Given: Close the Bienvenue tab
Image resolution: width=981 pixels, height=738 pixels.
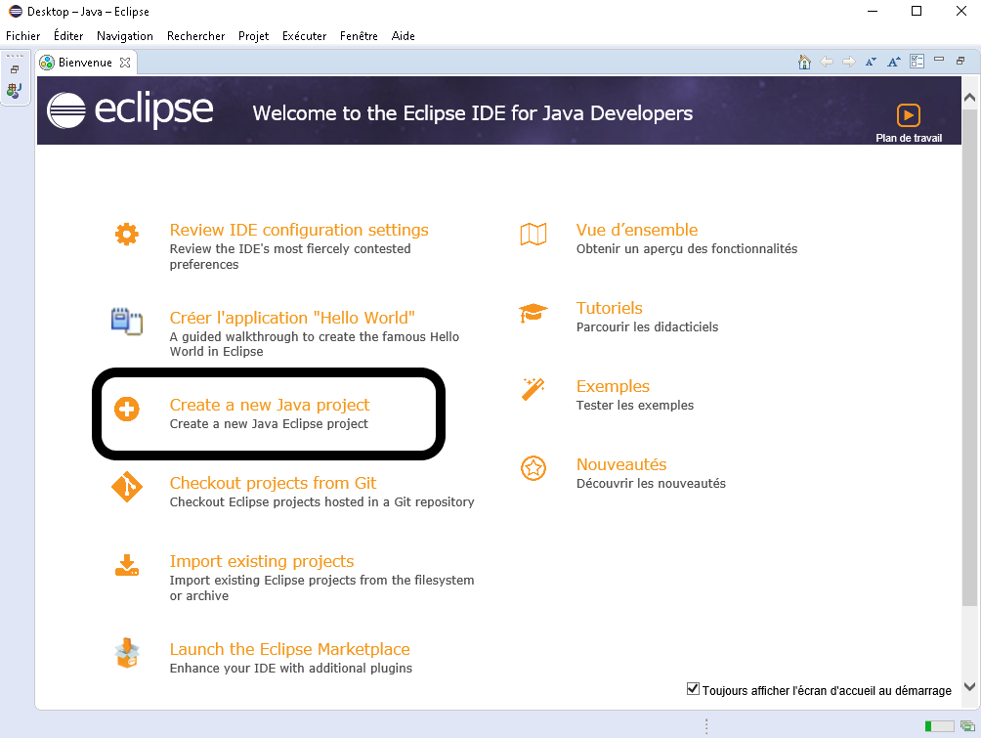Looking at the screenshot, I should pos(125,63).
